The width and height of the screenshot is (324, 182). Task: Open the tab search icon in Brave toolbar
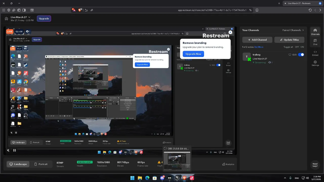click(32, 10)
